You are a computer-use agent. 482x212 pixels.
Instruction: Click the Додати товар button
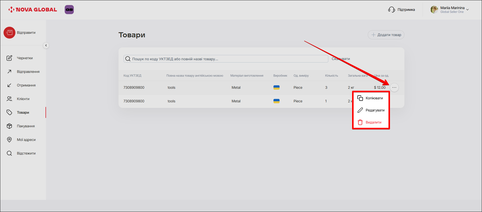(x=386, y=35)
